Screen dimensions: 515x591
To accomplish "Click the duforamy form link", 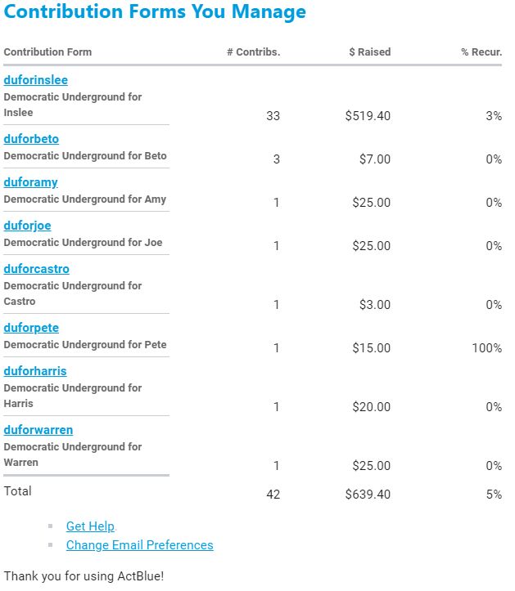I will (30, 182).
